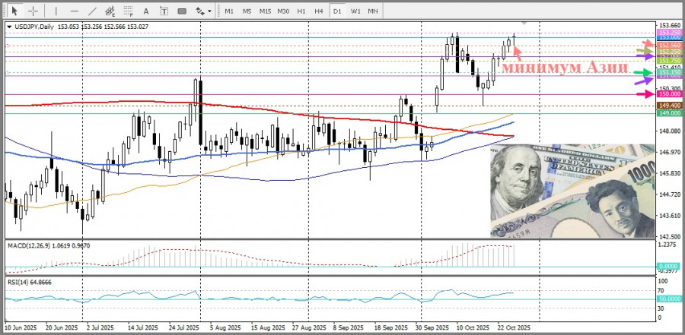Image resolution: width=685 pixels, height=335 pixels.
Task: Switch chart to M30 timeframe
Action: tap(283, 11)
